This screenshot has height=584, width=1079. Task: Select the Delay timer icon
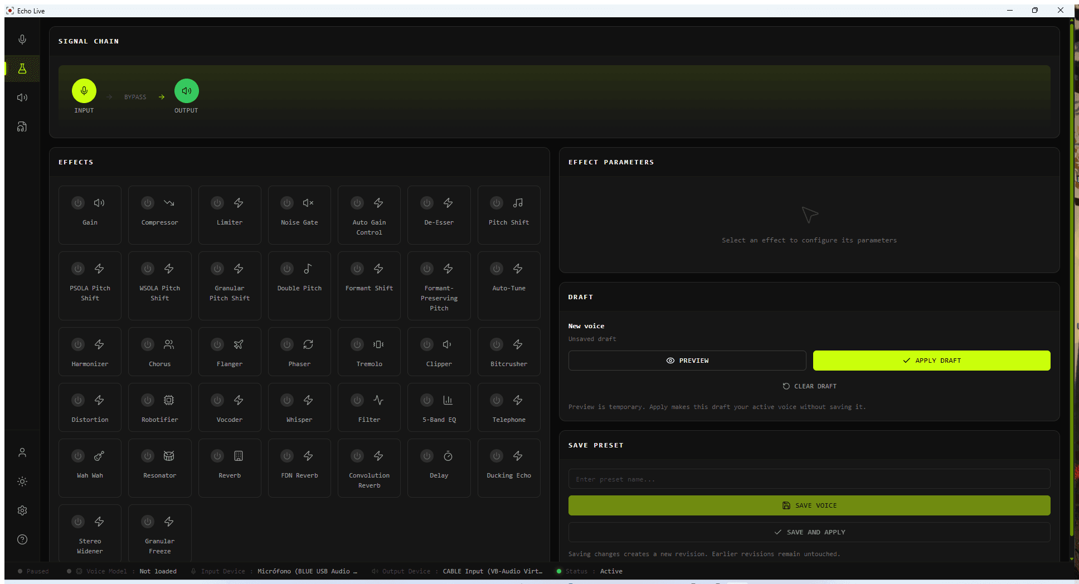(448, 456)
